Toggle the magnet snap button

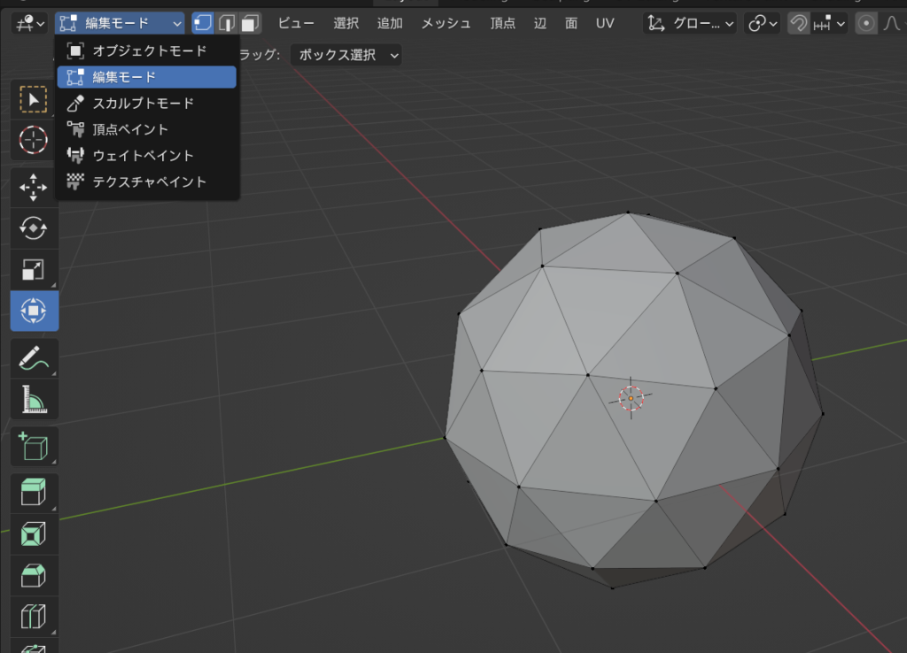click(x=798, y=23)
